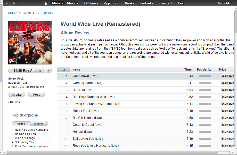This screenshot has width=237, height=155.
Task: Switch Top Scorpions to Albums tab
Action: point(39,124)
